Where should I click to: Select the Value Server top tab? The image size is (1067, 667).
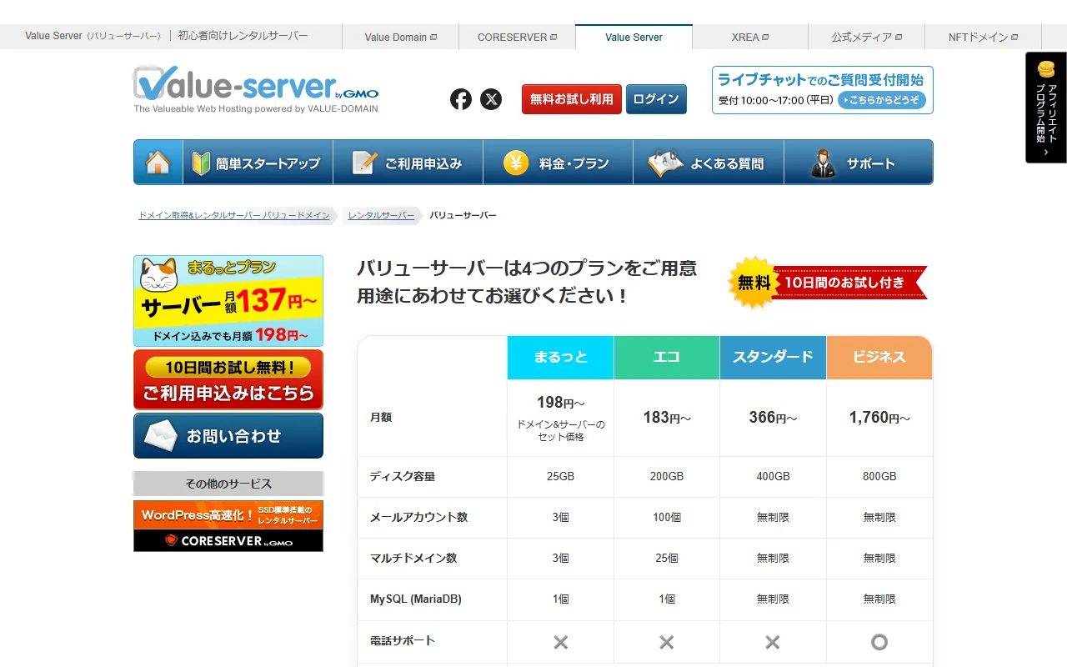tap(634, 38)
